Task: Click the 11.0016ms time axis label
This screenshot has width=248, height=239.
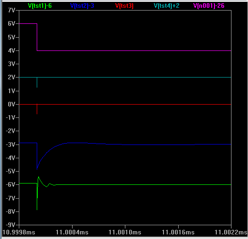Action: [178, 232]
